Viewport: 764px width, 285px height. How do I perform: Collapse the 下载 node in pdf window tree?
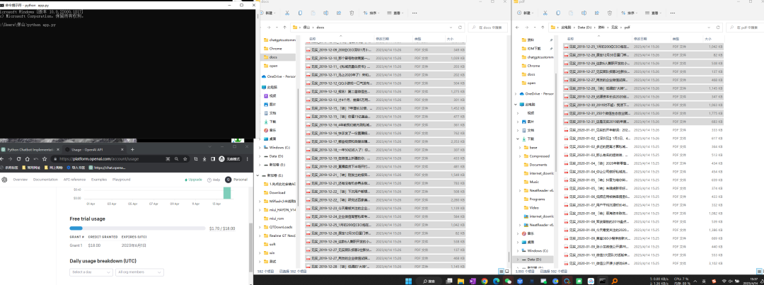tap(519, 139)
